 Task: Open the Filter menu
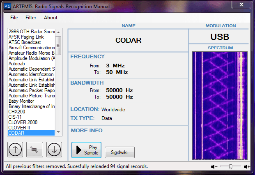coord(31,18)
